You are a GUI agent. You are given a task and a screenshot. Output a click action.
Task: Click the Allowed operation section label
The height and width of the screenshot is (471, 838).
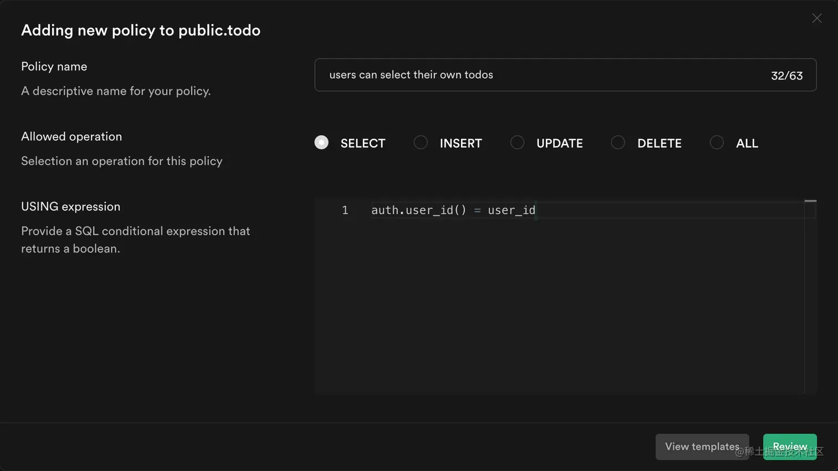coord(71,136)
